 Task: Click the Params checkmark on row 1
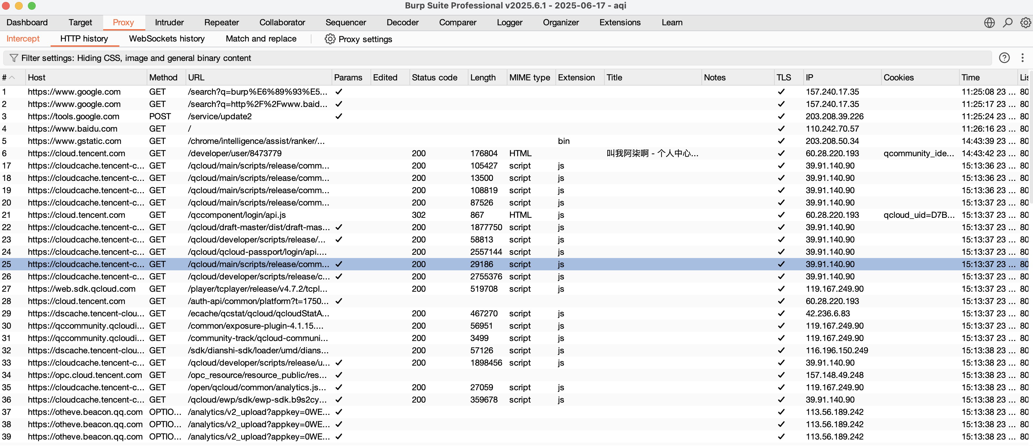[338, 92]
